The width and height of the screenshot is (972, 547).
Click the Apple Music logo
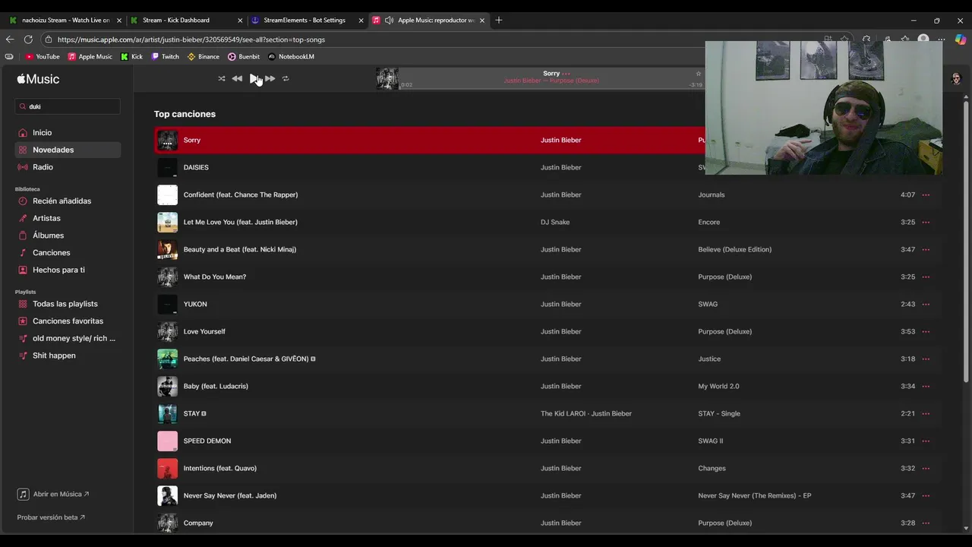click(x=38, y=79)
